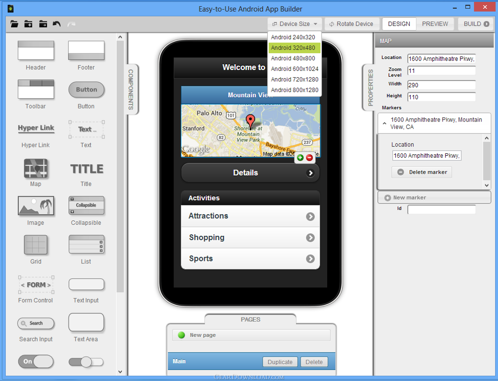This screenshot has height=381, width=498.
Task: Edit the Id field
Action: pyautogui.click(x=442, y=209)
